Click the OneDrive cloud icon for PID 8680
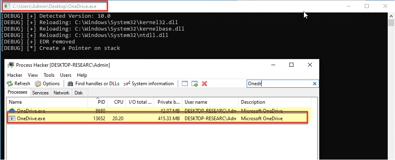 pyautogui.click(x=12, y=111)
